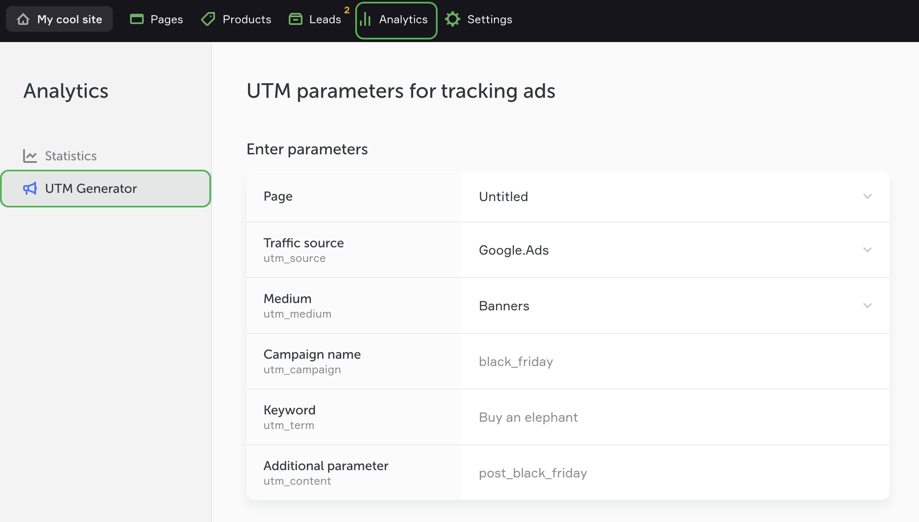Image resolution: width=919 pixels, height=522 pixels.
Task: Expand the Page dropdown chevron
Action: tap(867, 196)
